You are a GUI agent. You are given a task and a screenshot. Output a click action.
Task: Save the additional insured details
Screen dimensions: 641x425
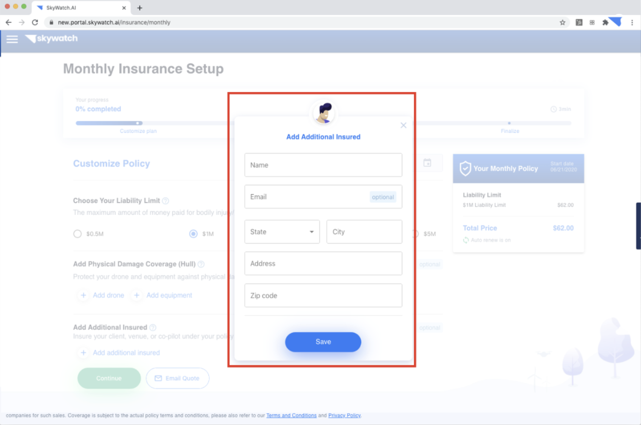tap(323, 342)
